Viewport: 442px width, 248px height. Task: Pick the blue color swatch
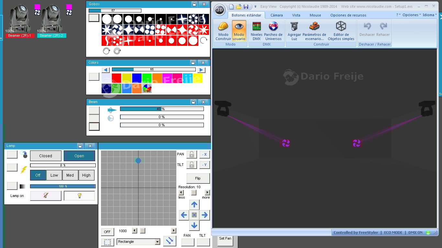tap(137, 78)
